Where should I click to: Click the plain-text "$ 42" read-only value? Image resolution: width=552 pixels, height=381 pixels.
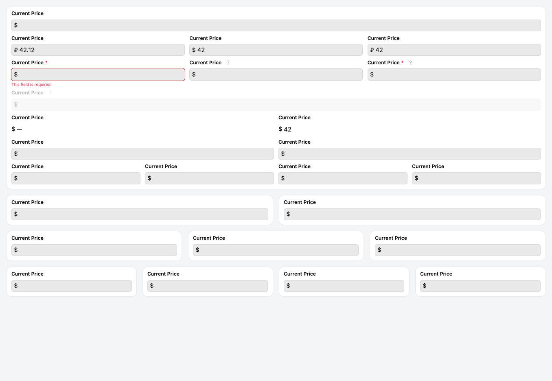[285, 129]
